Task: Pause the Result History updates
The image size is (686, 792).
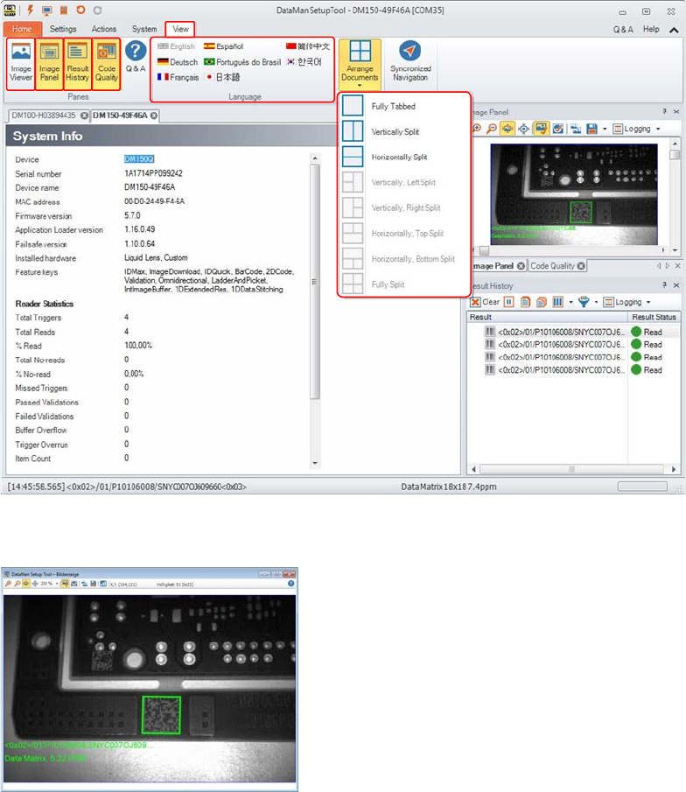Action: (x=508, y=302)
